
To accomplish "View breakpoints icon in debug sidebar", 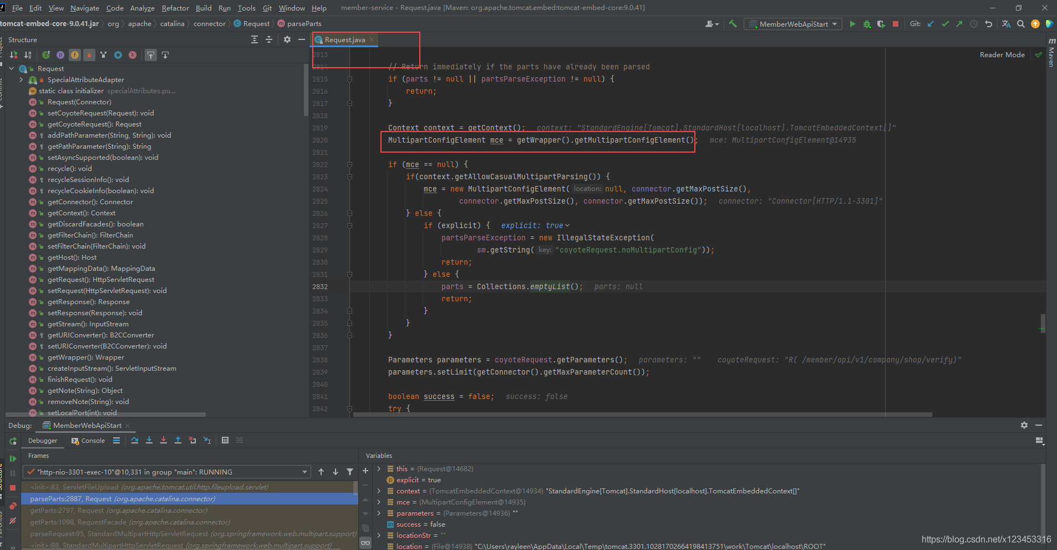I will [x=13, y=506].
